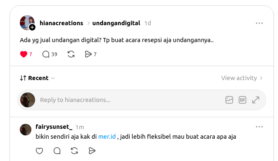Open comments on the post with 39 replies

(46, 54)
